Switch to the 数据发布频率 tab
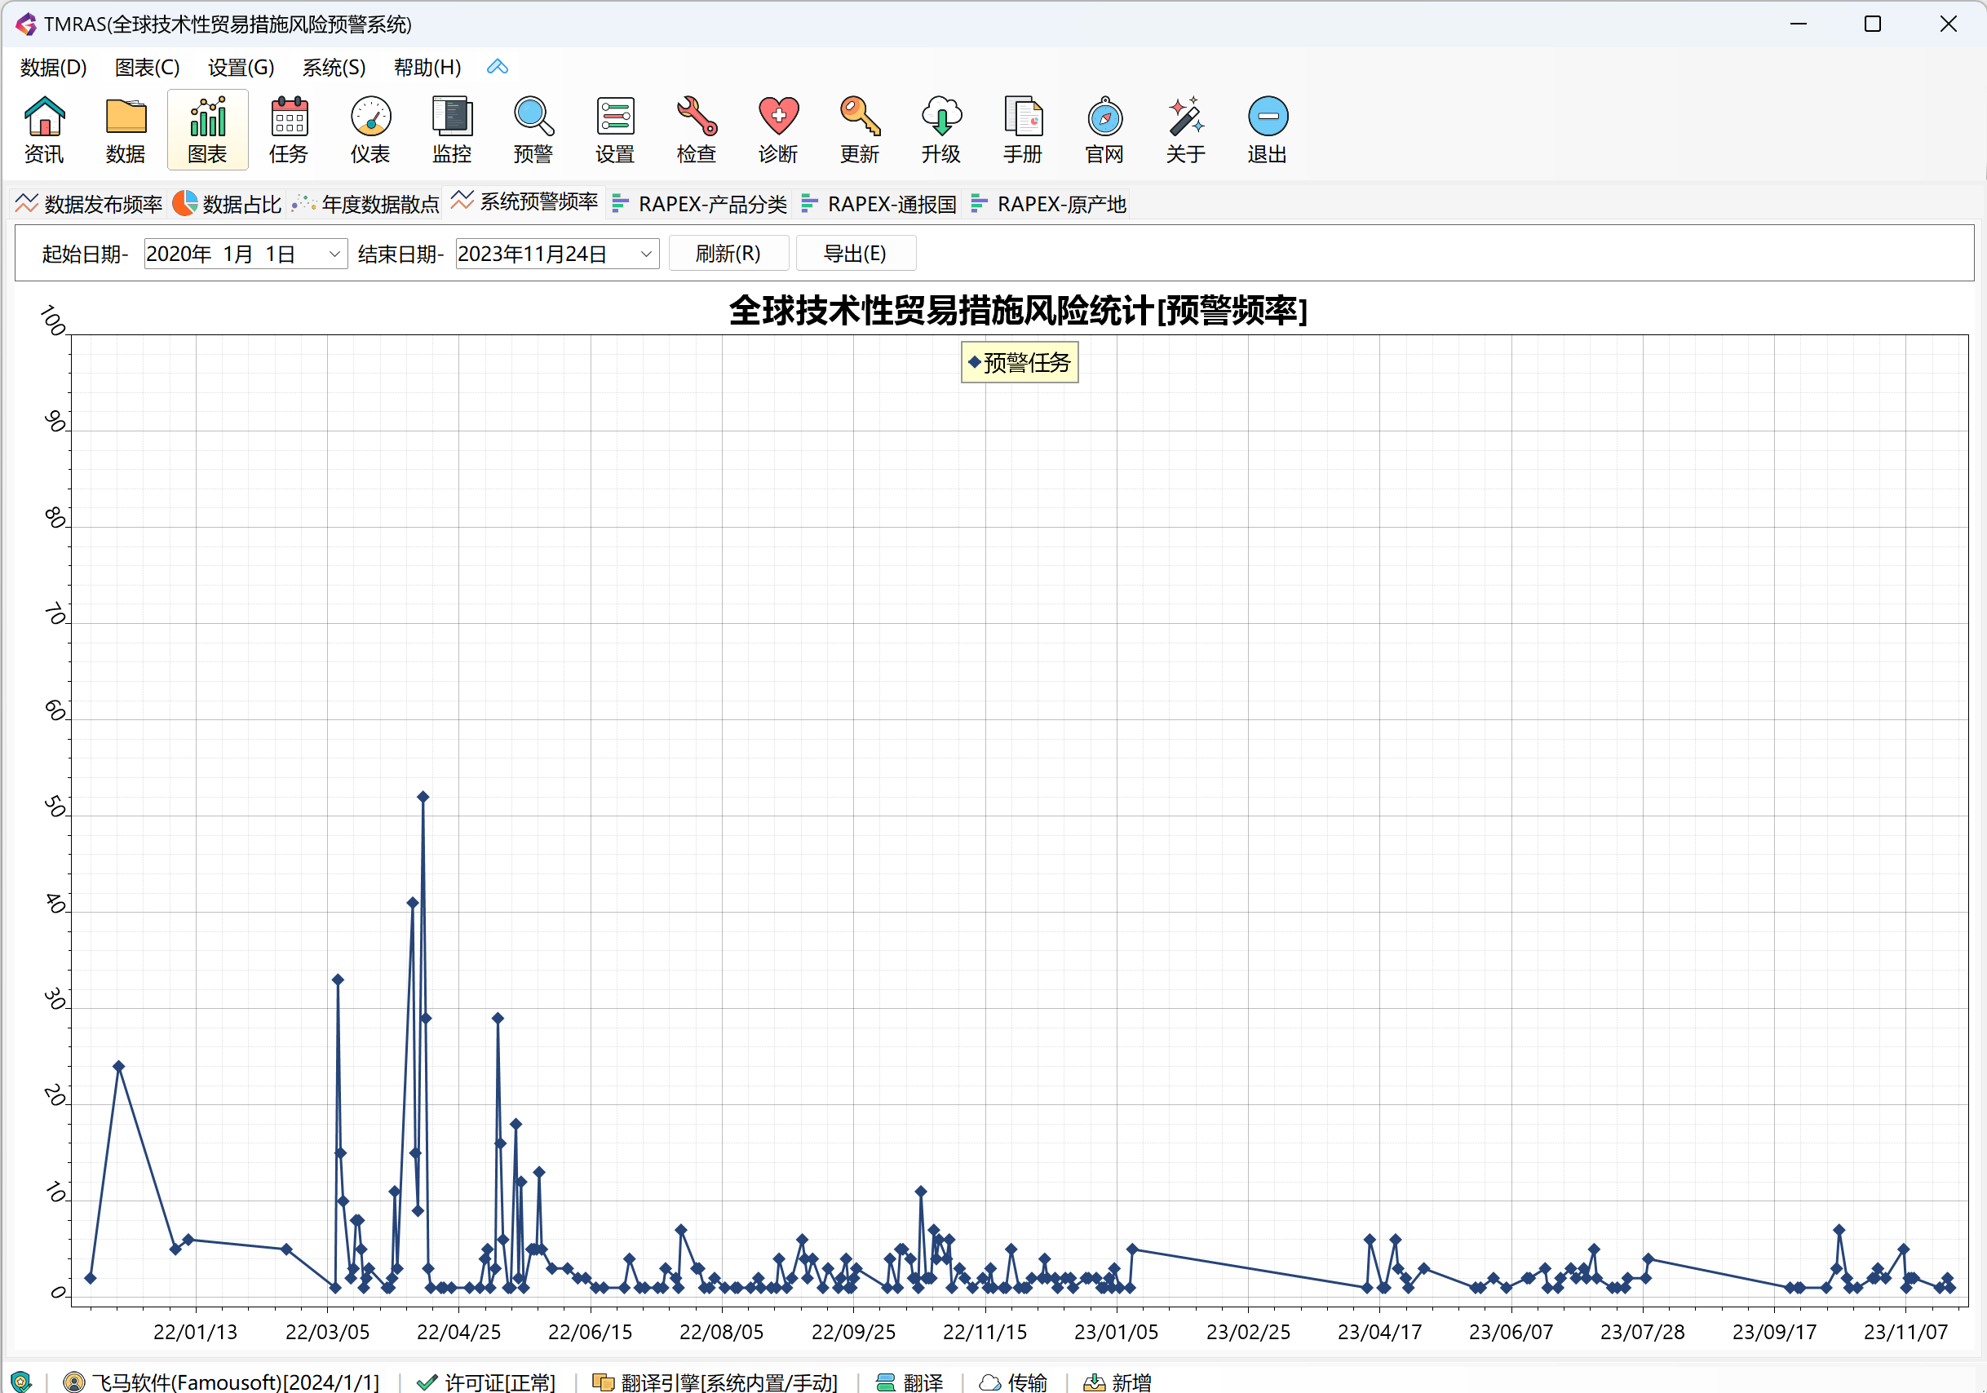The image size is (1987, 1393). [88, 204]
